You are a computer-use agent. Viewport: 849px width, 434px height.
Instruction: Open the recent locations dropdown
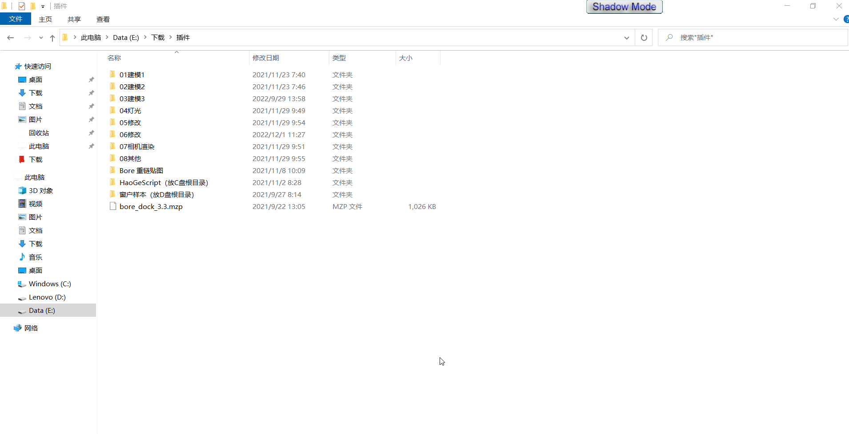(41, 38)
